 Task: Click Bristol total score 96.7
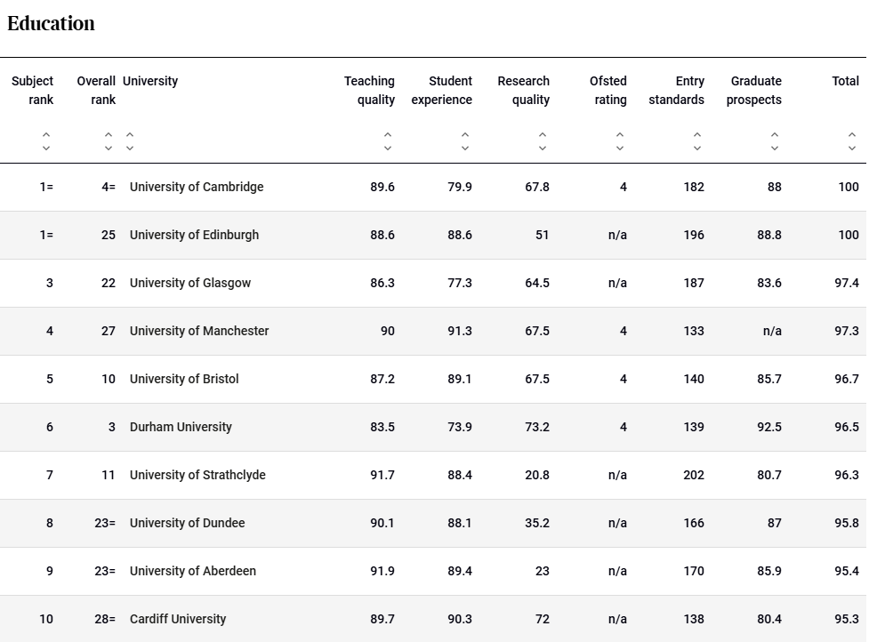pyautogui.click(x=847, y=379)
